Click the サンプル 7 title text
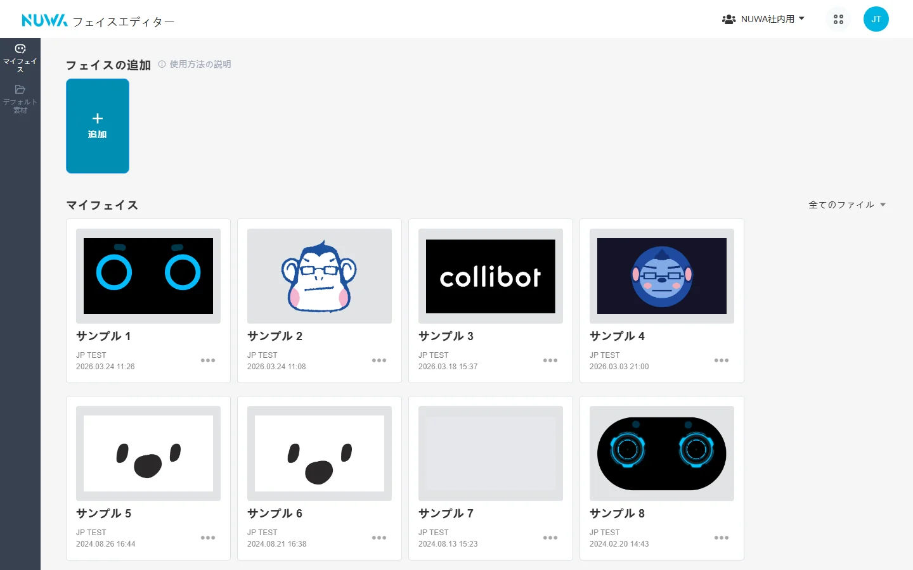 446,514
